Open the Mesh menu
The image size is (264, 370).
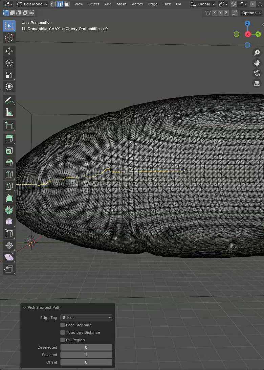[122, 4]
